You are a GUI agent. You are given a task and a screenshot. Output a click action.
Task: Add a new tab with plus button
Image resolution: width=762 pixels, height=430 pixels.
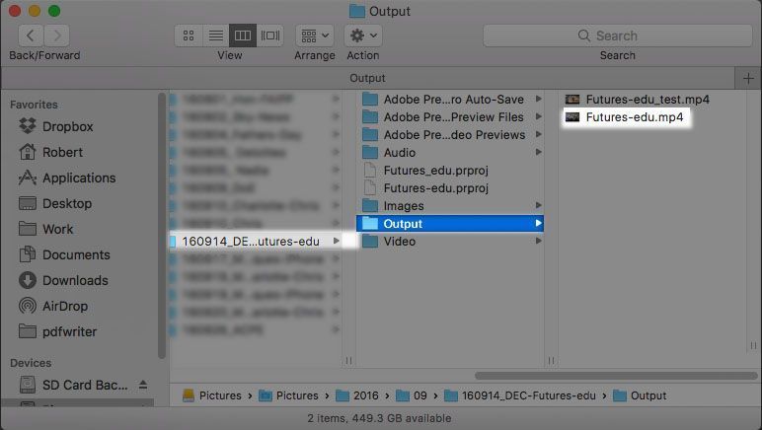point(748,78)
